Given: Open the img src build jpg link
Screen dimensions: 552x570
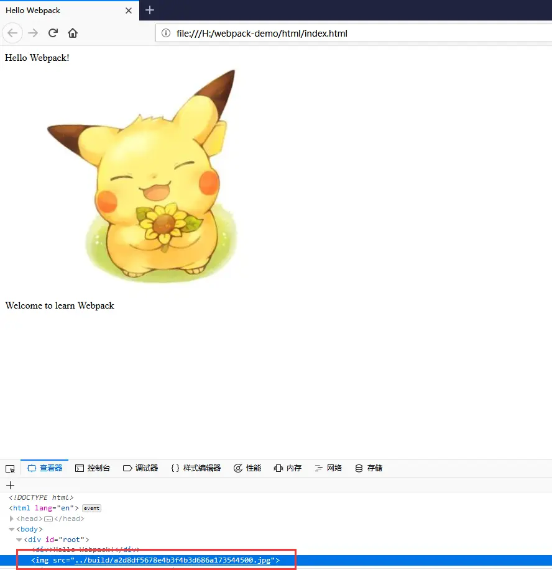Looking at the screenshot, I should [x=172, y=560].
